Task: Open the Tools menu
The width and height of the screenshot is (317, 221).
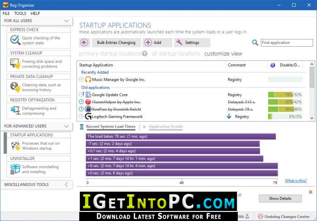Action: [20, 14]
